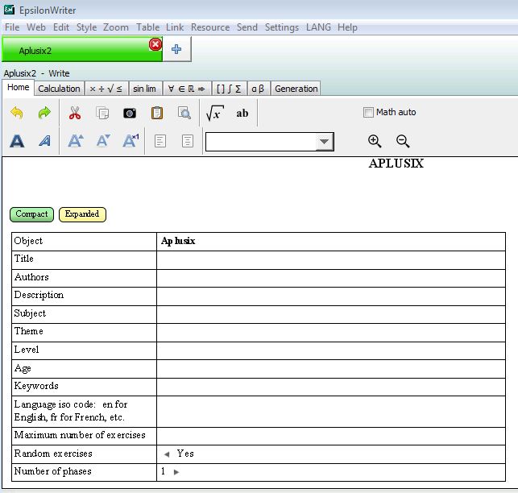Click the camera snapshot icon

click(x=130, y=114)
